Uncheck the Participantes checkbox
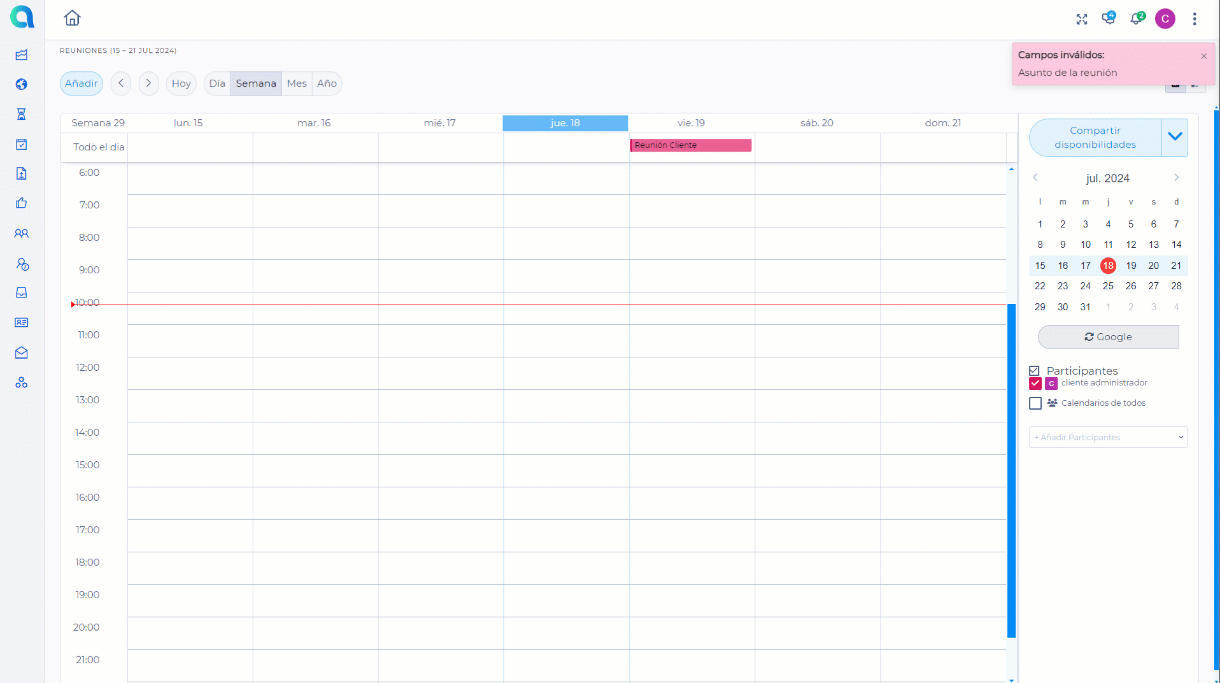 1034,371
